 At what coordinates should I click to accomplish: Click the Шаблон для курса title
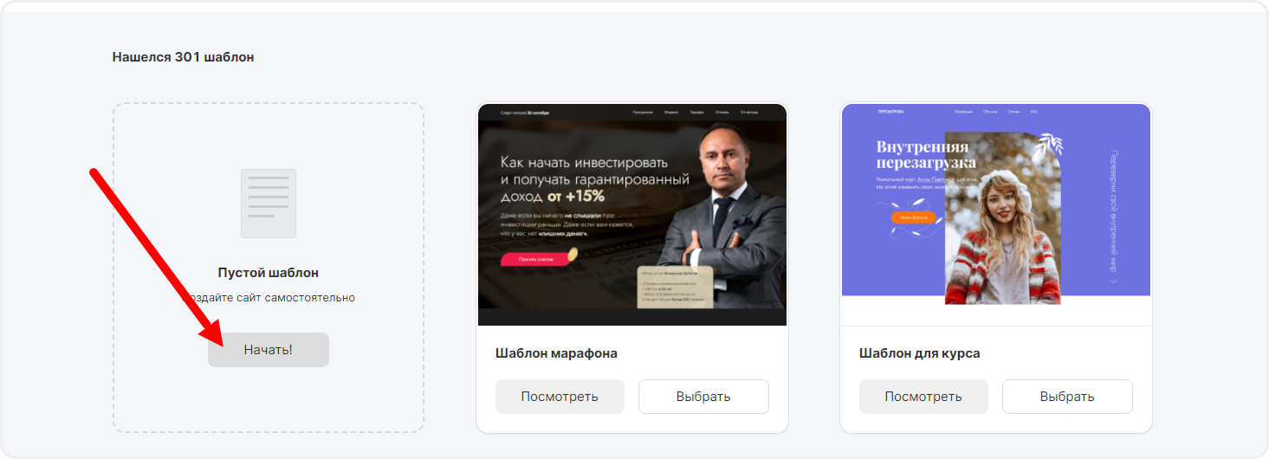pos(920,353)
